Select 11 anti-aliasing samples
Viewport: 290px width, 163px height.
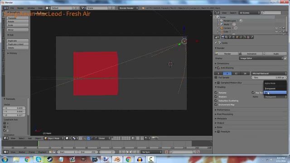pyautogui.click(x=236, y=73)
